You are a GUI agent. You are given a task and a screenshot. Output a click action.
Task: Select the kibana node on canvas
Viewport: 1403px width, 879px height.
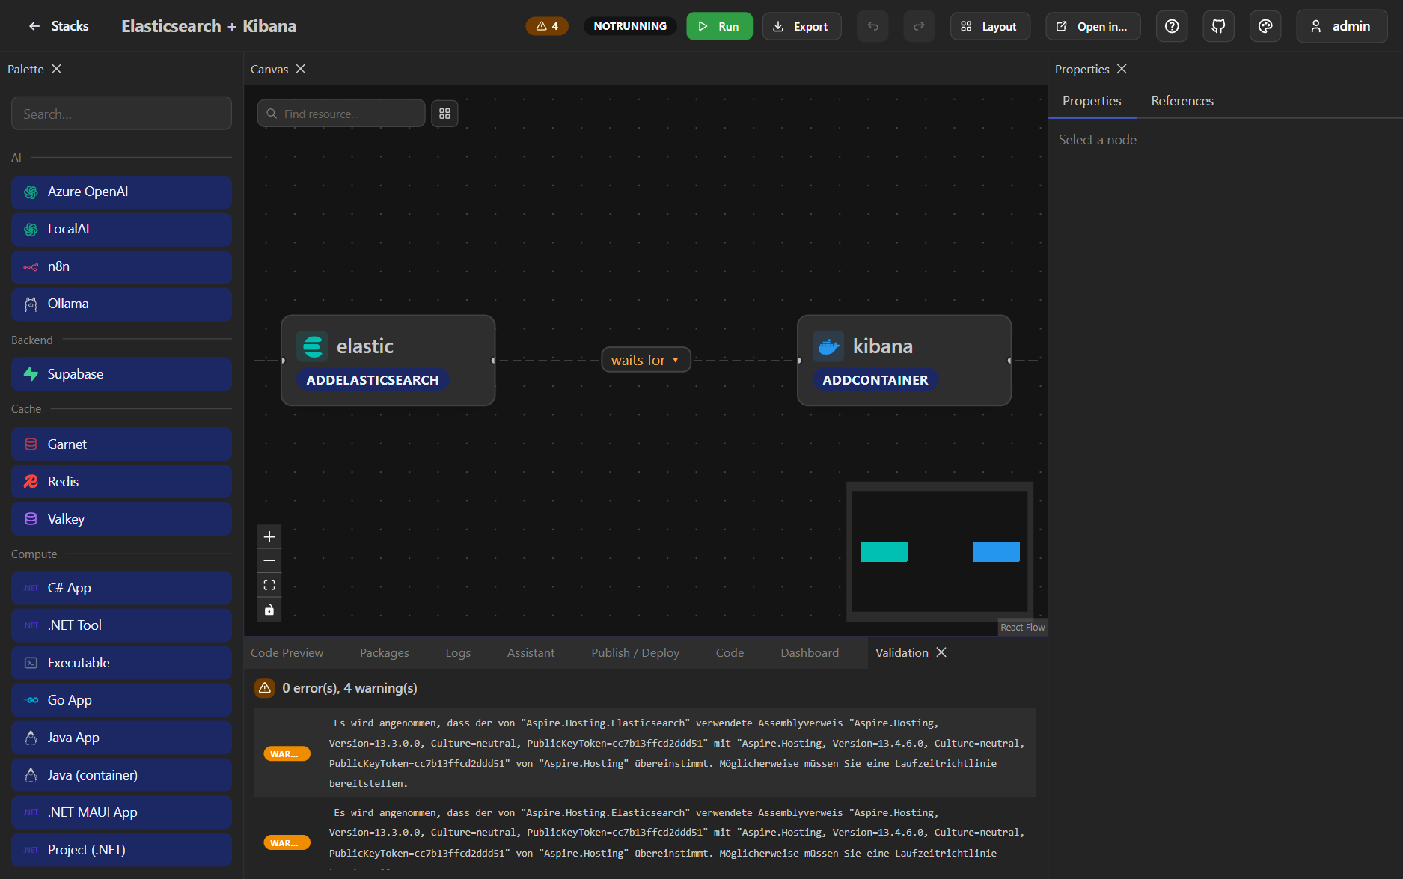click(x=904, y=361)
